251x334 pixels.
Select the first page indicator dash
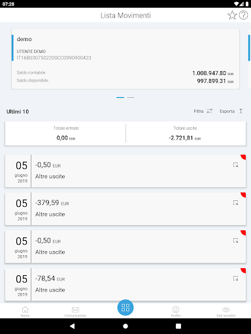point(120,97)
